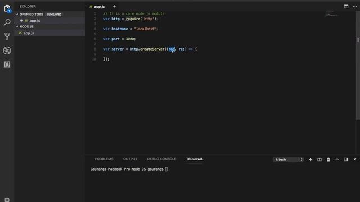Click the 'res' parameter on line 8
This screenshot has width=360, height=202.
tap(182, 49)
